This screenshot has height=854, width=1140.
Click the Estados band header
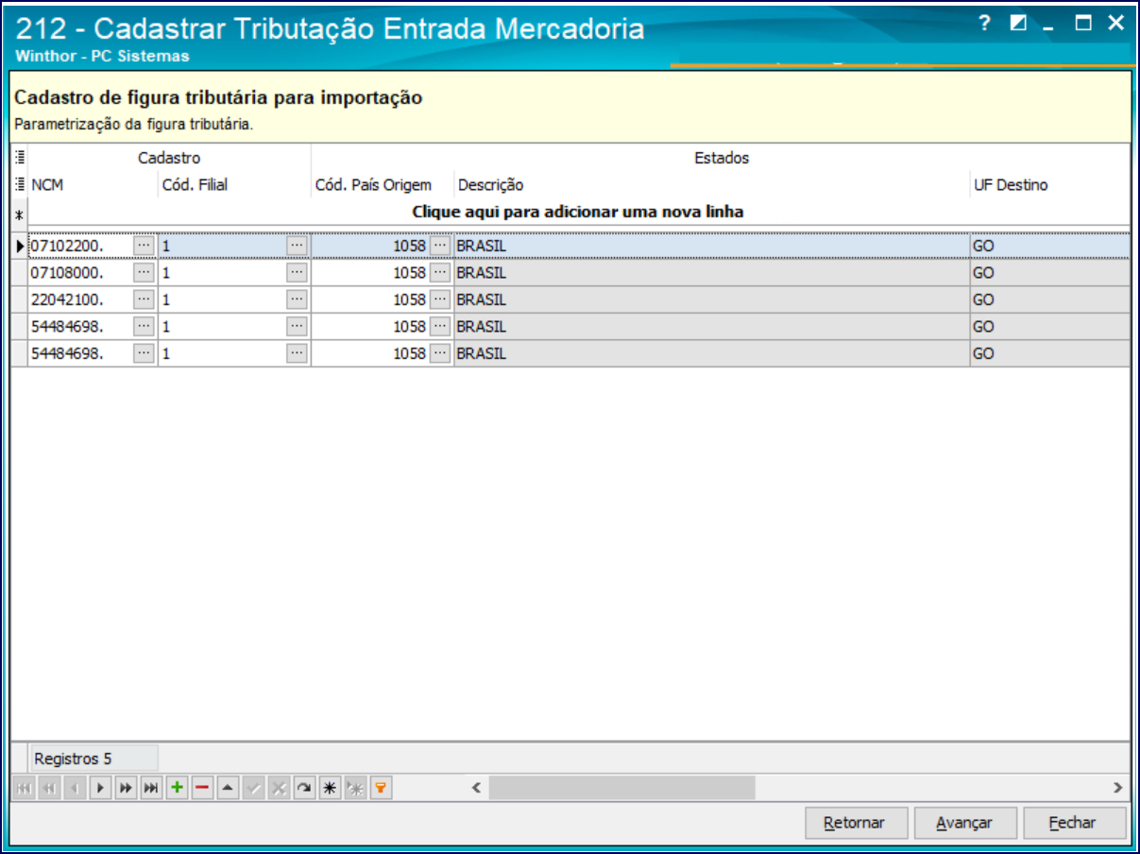pos(721,158)
